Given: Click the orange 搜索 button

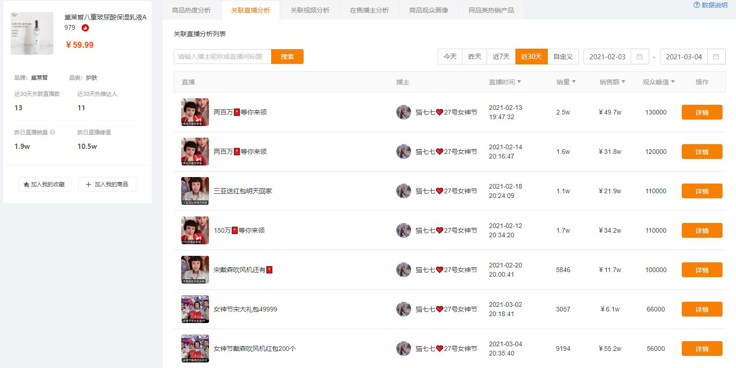Looking at the screenshot, I should point(287,57).
